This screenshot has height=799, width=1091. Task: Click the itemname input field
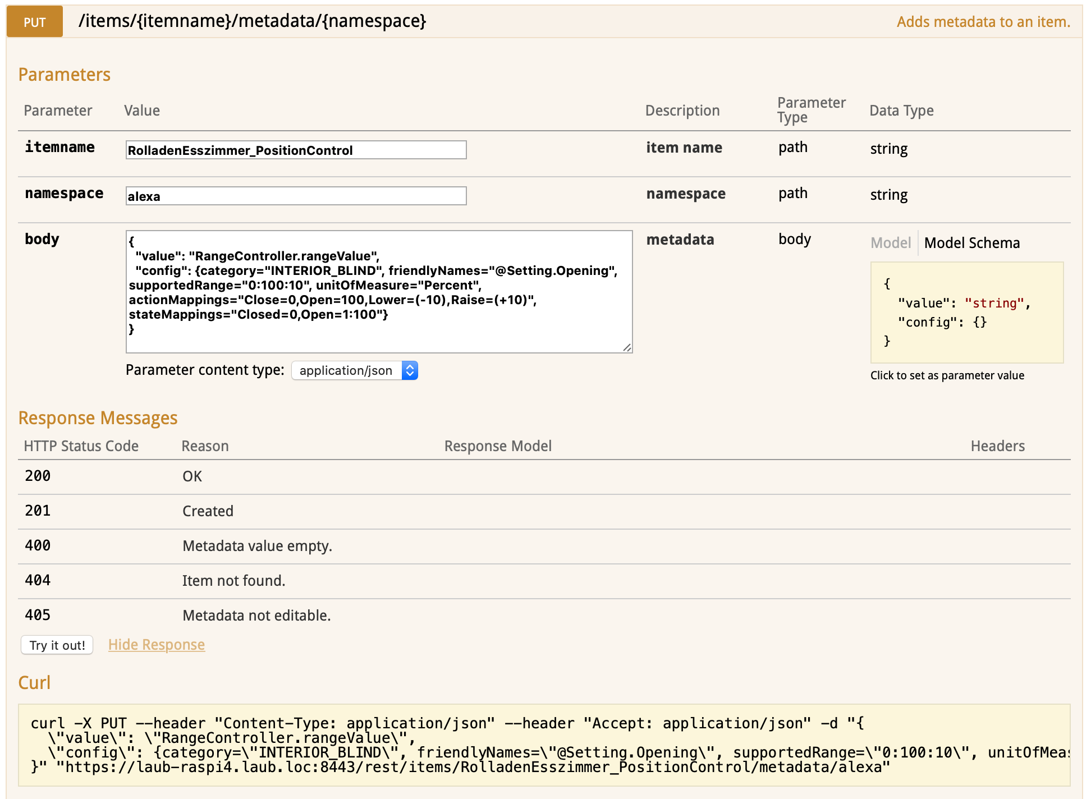[296, 150]
